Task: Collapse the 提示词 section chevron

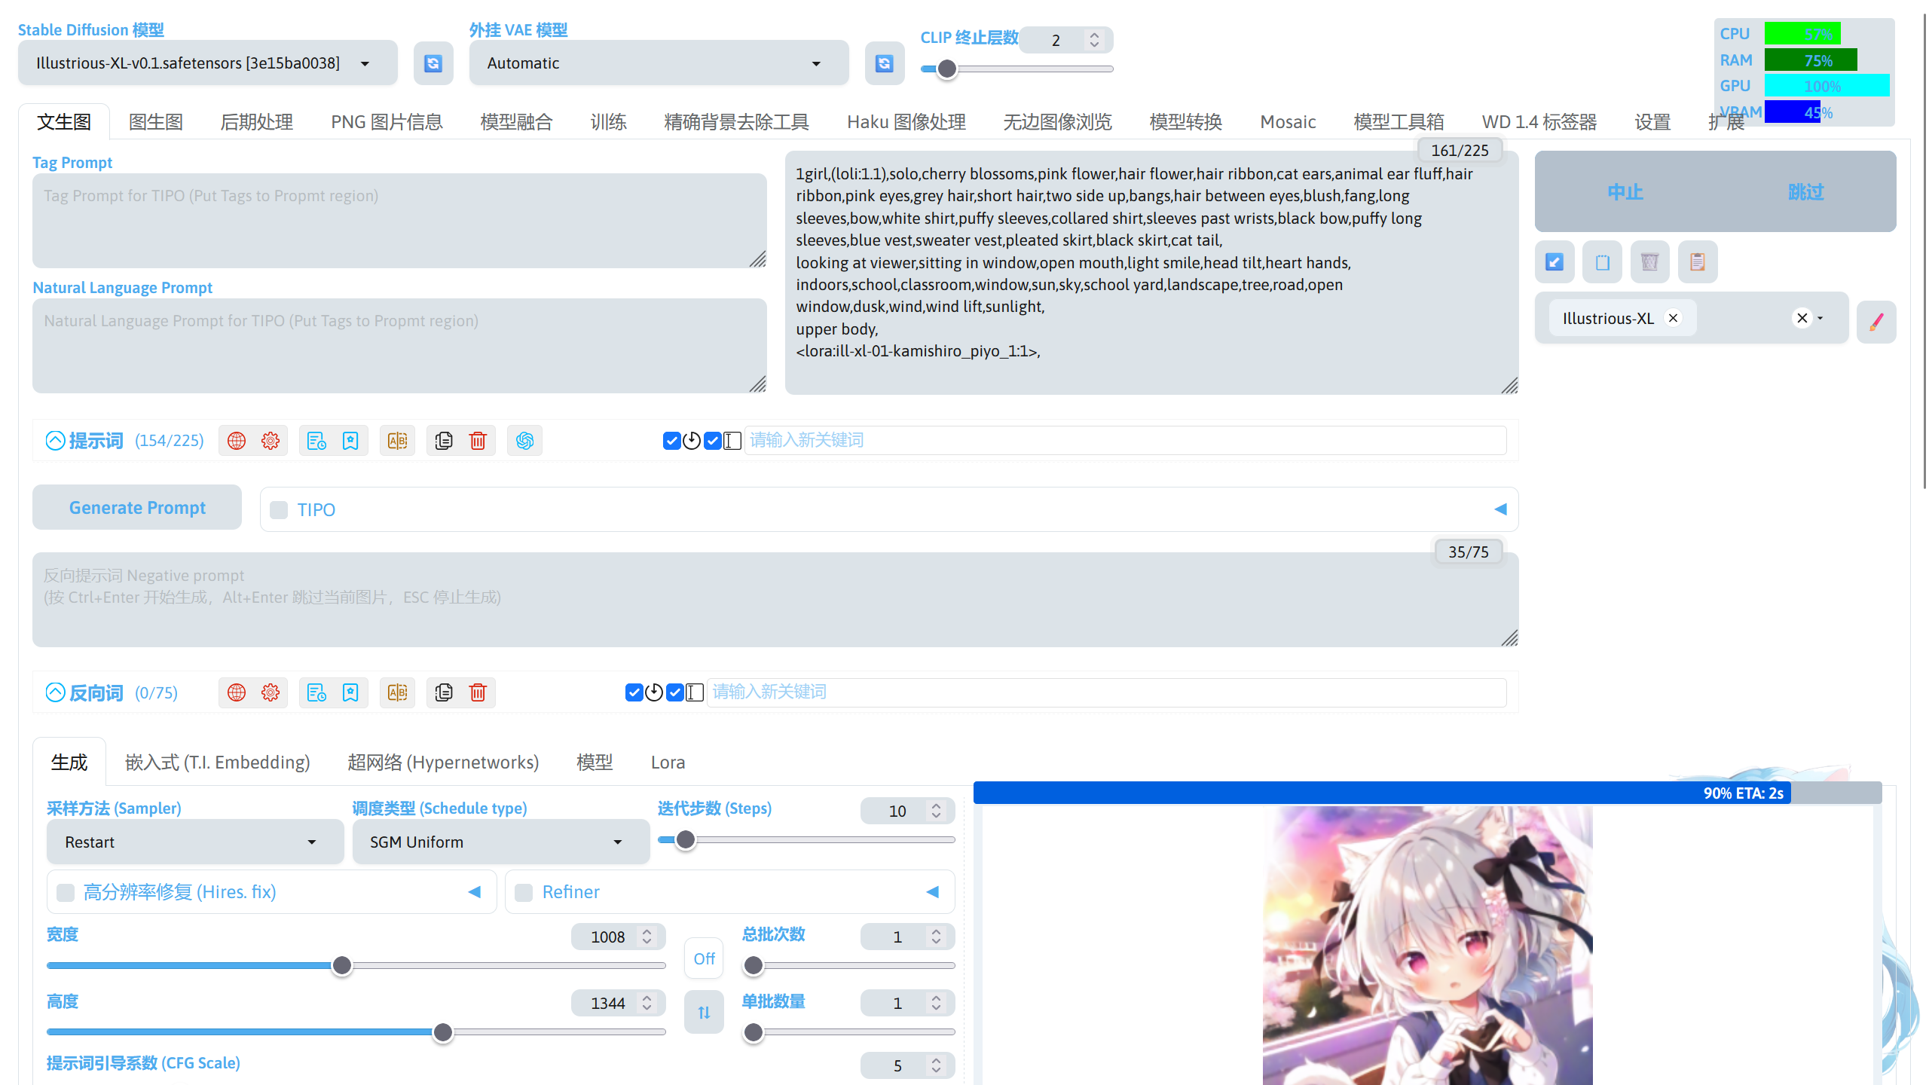Action: [x=53, y=441]
